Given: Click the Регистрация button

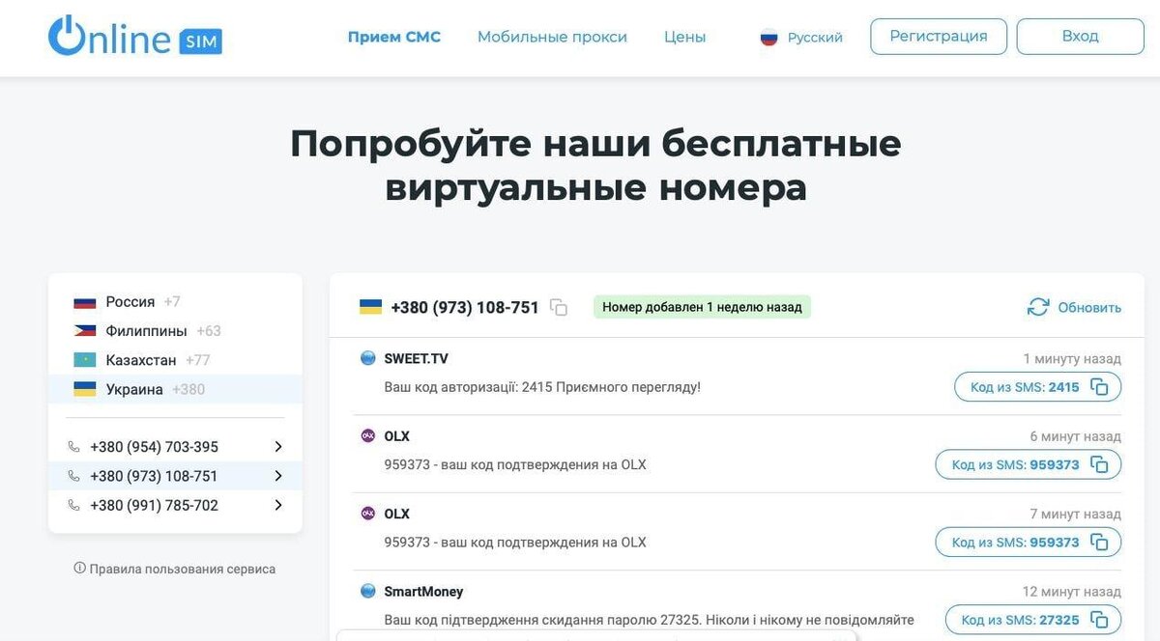Looking at the screenshot, I should click(x=939, y=37).
